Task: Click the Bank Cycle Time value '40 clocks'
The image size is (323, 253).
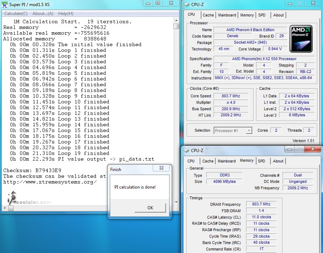Action: tap(261, 243)
